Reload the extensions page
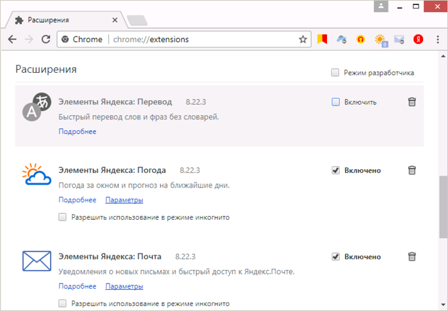 pyautogui.click(x=46, y=40)
